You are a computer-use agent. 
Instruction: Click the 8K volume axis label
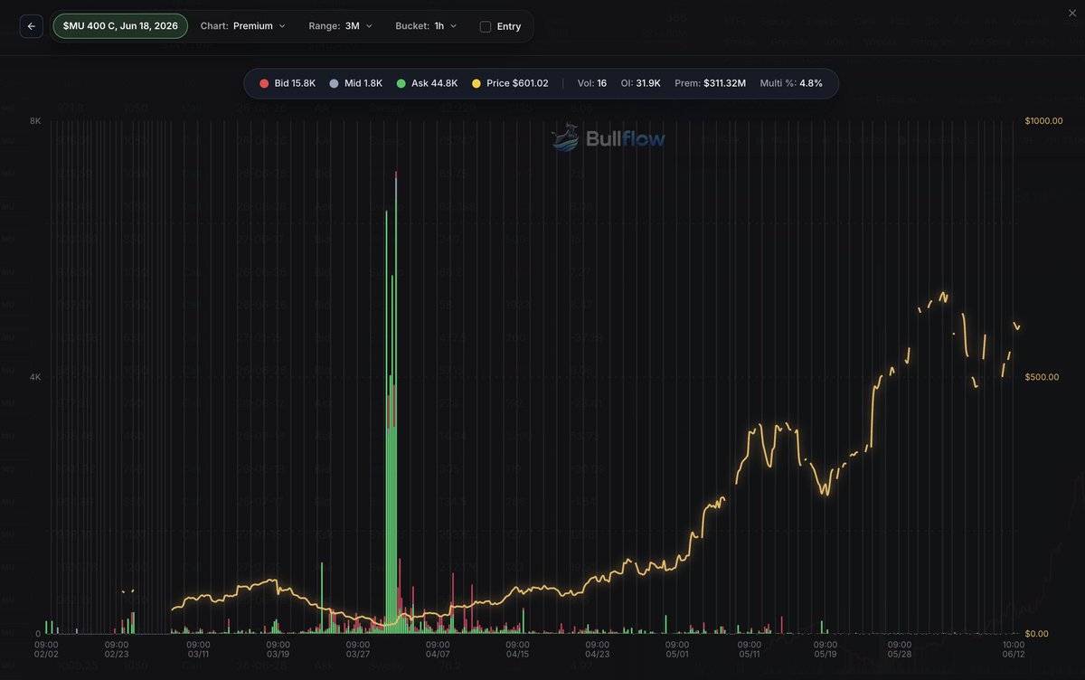[35, 120]
